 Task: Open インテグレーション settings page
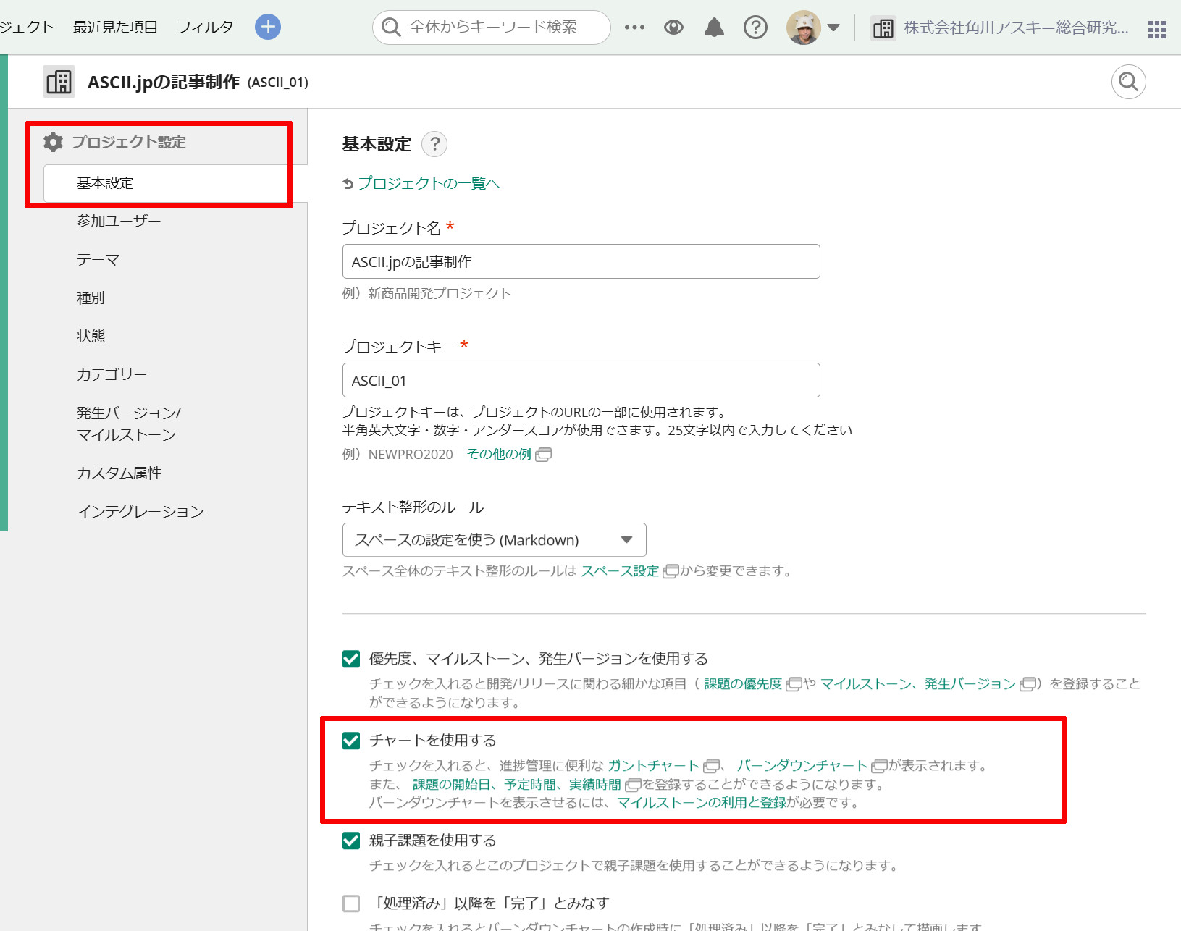[140, 511]
